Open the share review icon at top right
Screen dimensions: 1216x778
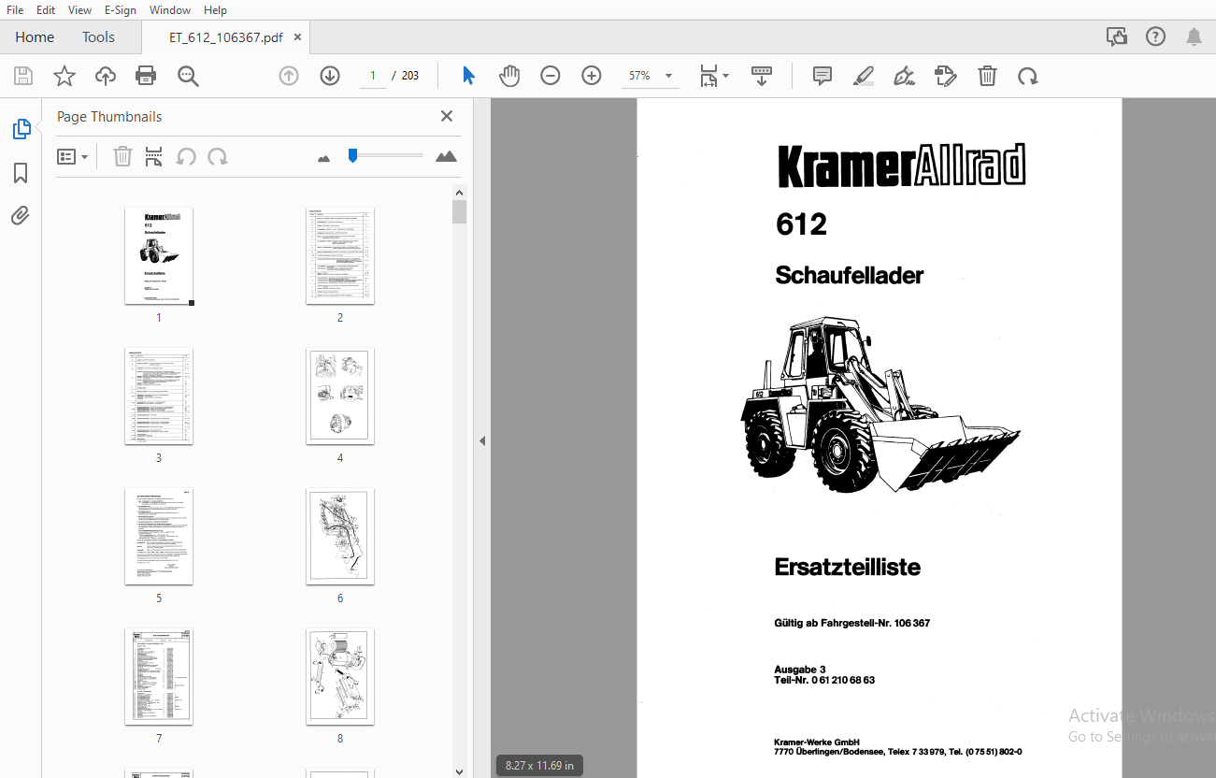point(1117,36)
